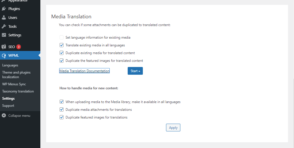Uncheck Duplicate media attachments for translations

(62, 109)
